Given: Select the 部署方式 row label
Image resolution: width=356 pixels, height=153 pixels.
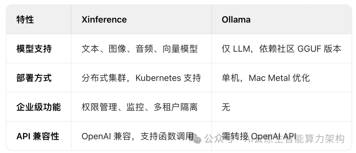Looking at the screenshot, I should pos(34,78).
